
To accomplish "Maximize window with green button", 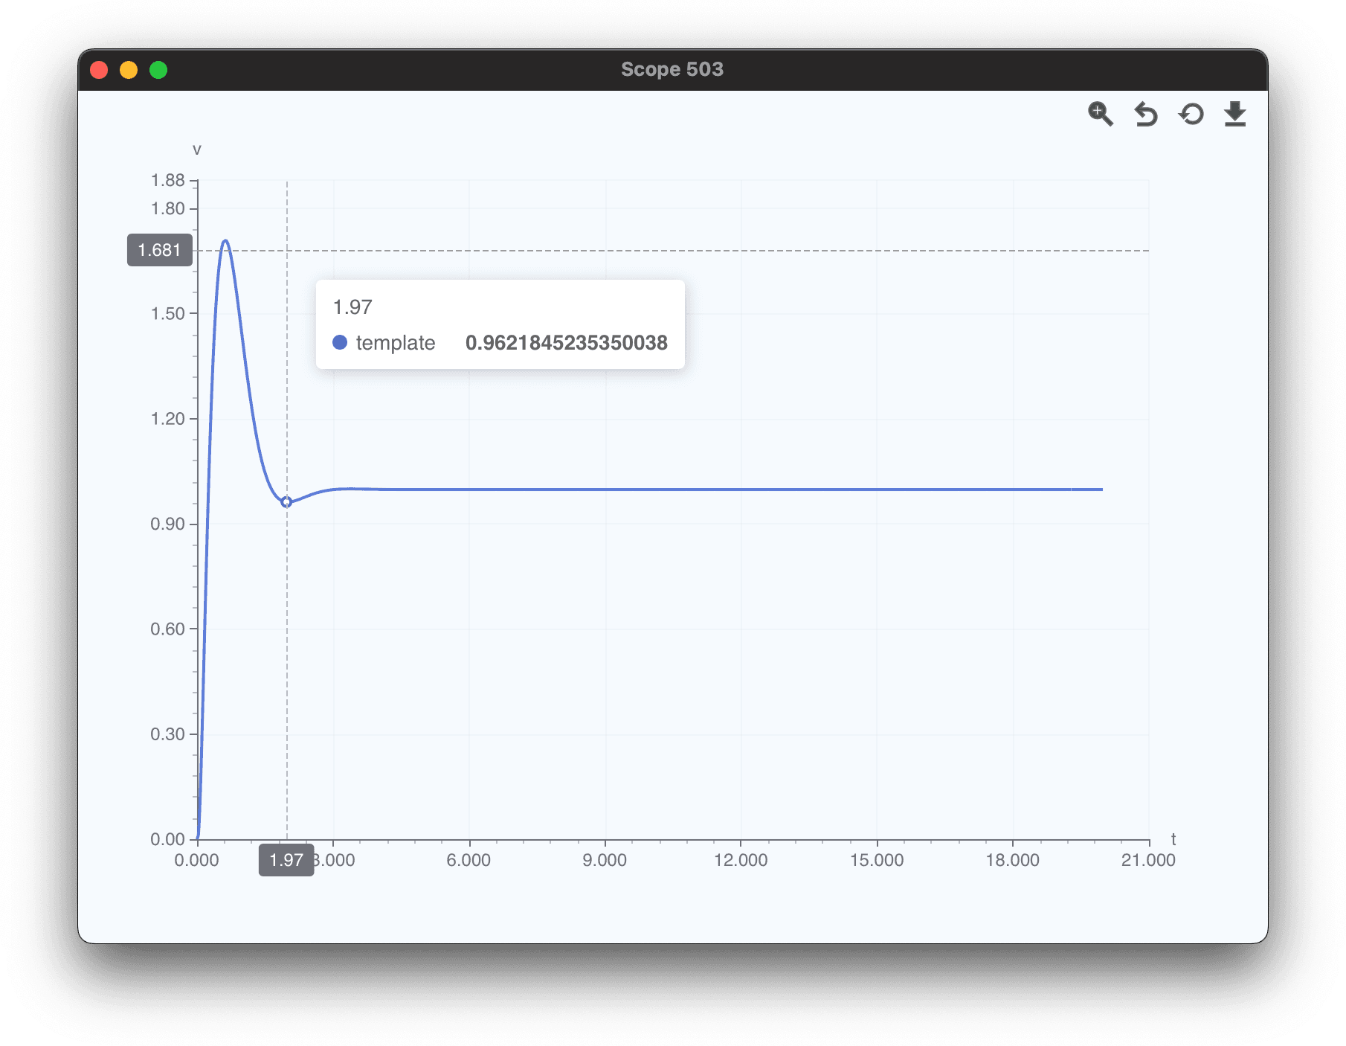I will pos(158,70).
